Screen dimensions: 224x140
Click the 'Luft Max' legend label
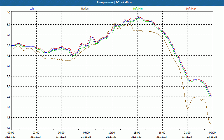(x=191, y=9)
